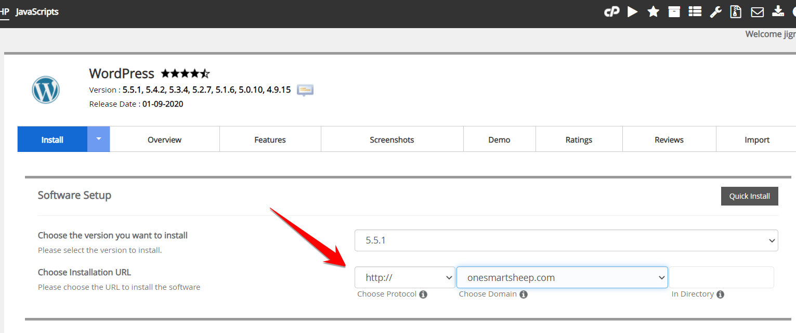Click the WordPress star rating

(x=186, y=73)
